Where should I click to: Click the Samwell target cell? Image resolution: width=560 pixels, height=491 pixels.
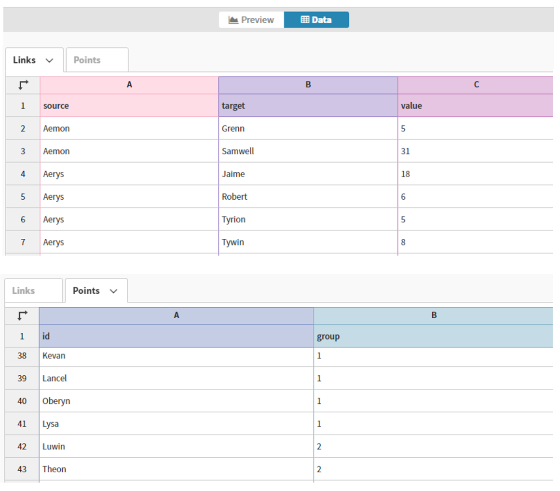coord(308,151)
